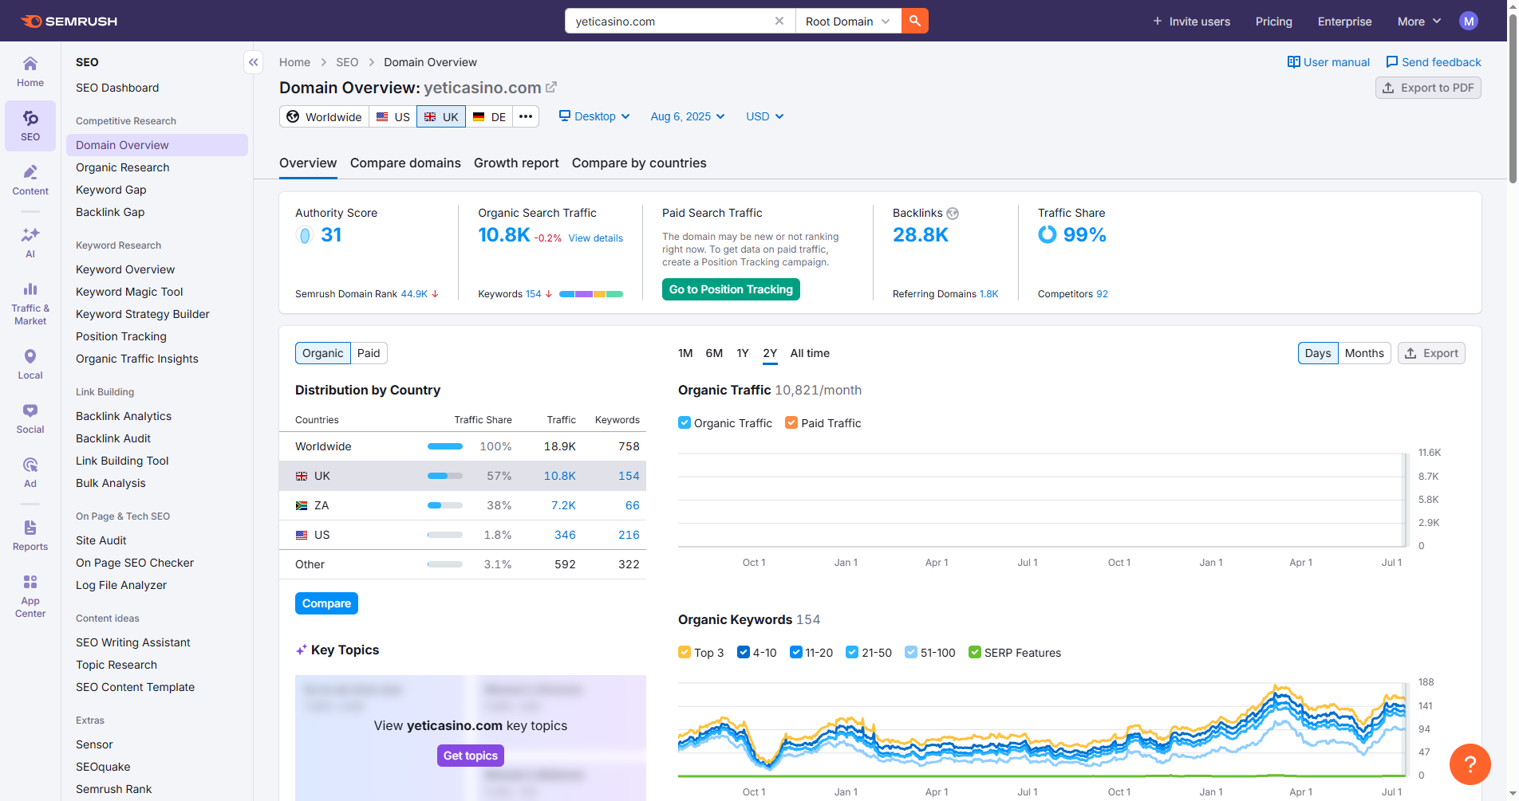Open the user profile avatar

click(1468, 22)
